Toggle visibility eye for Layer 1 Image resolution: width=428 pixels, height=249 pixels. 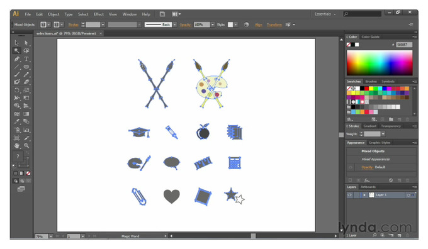point(350,195)
